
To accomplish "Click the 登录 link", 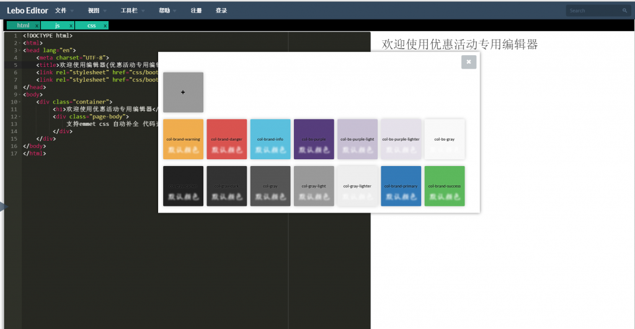I will (221, 11).
